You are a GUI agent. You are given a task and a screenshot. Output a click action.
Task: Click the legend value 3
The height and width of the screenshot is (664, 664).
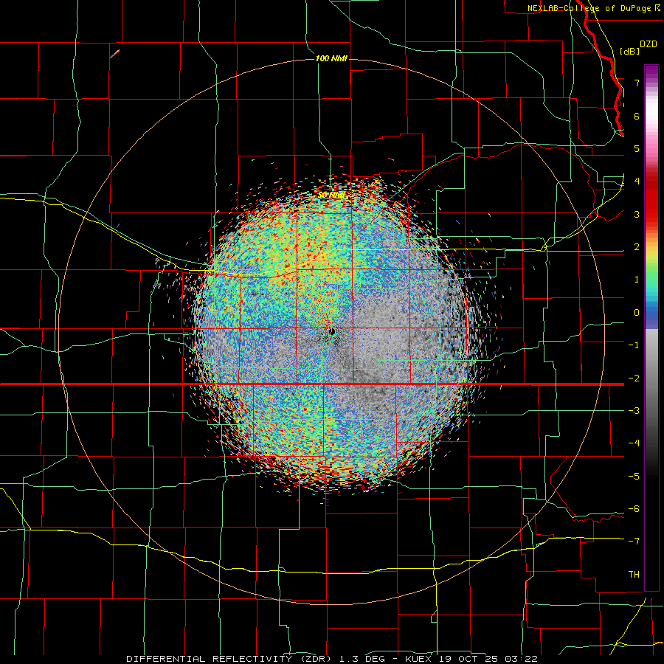click(x=637, y=214)
